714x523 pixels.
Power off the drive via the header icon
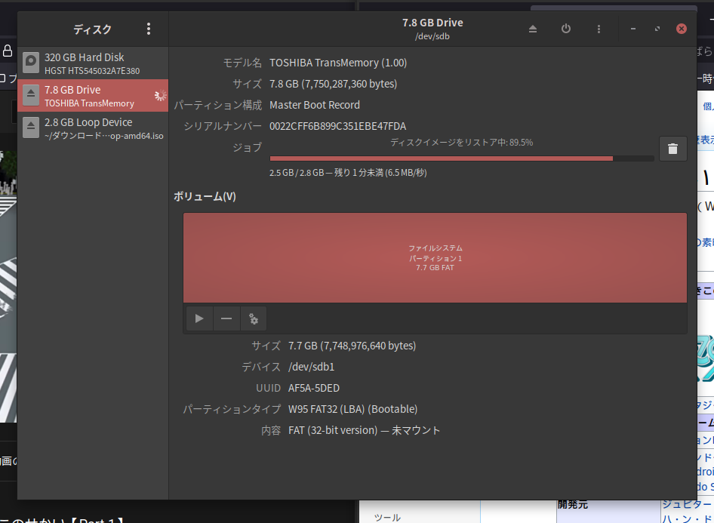point(566,29)
